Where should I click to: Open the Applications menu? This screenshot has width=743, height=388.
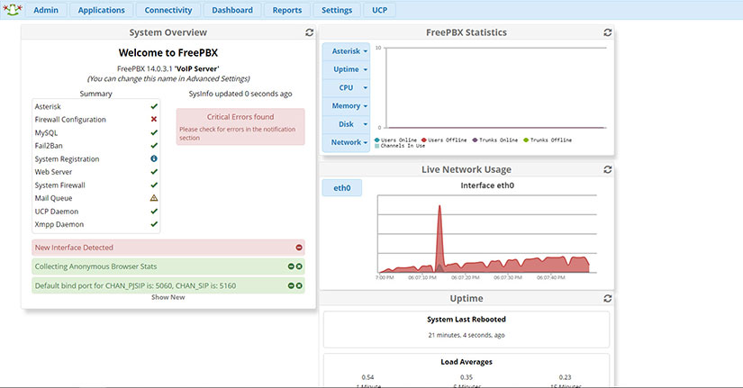click(x=102, y=11)
